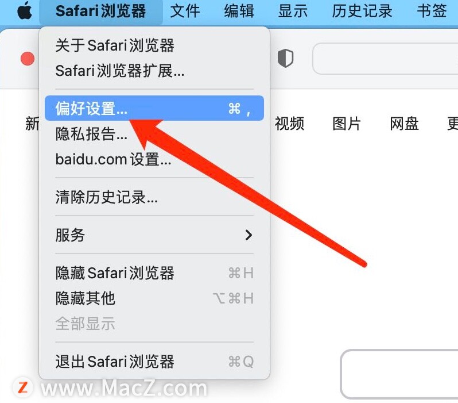Open the 视频 link on Baidu
Viewport: 458px width, 403px height.
[289, 123]
